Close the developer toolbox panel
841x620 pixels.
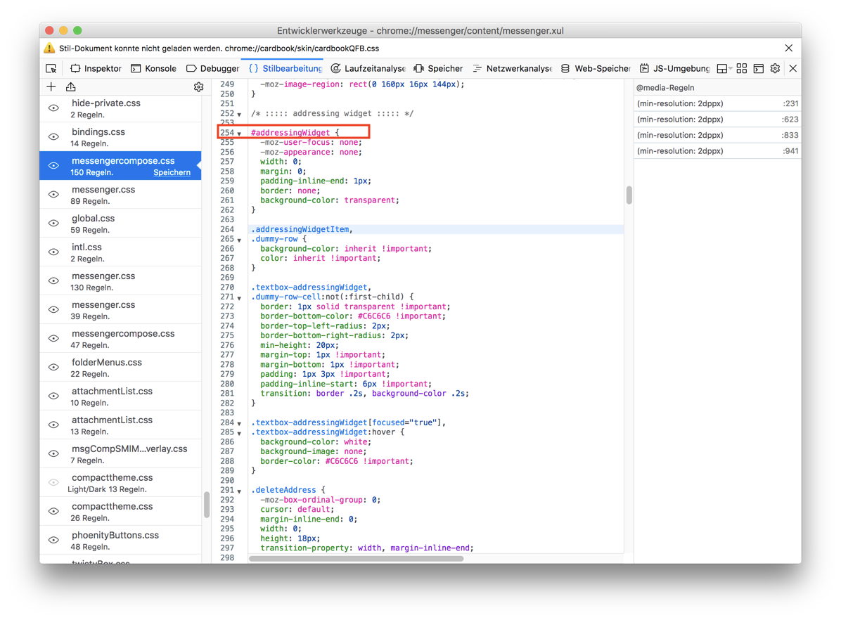[792, 68]
